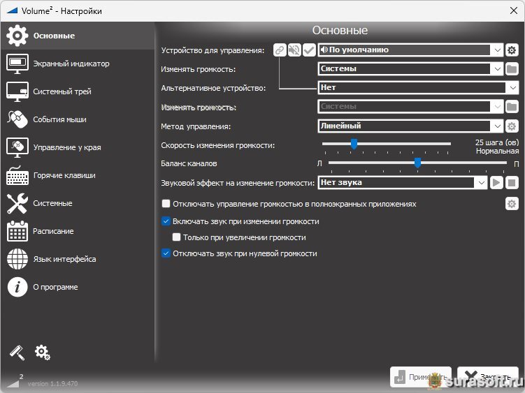Close the Volume² settings window

pyautogui.click(x=514, y=10)
